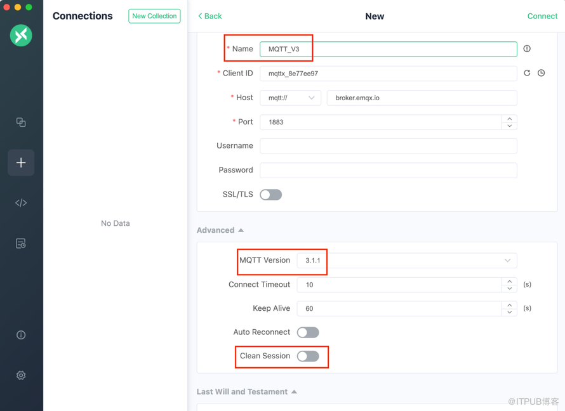Enable the SSL/TLS switch
Screen dimensions: 565x411
click(x=271, y=195)
